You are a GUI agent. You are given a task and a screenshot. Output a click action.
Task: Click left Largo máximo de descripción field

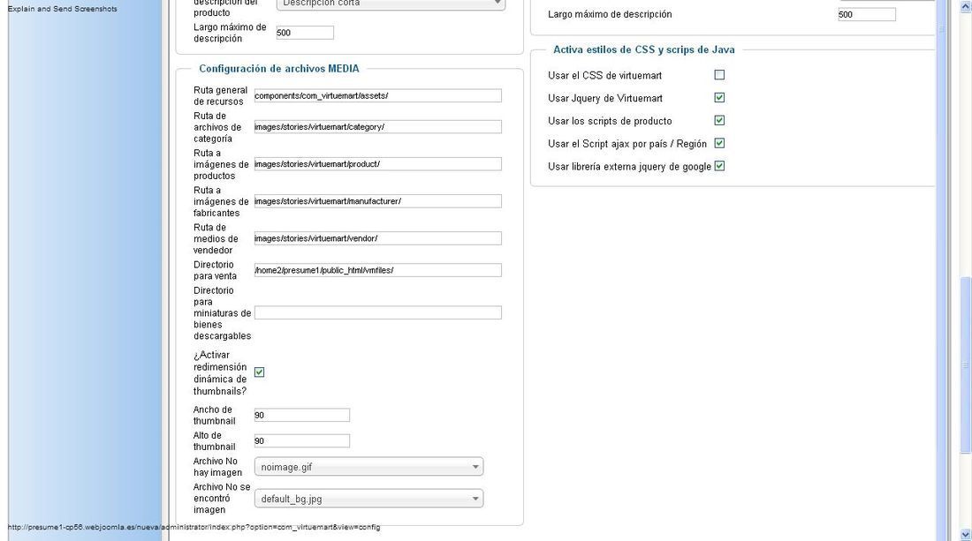click(305, 33)
